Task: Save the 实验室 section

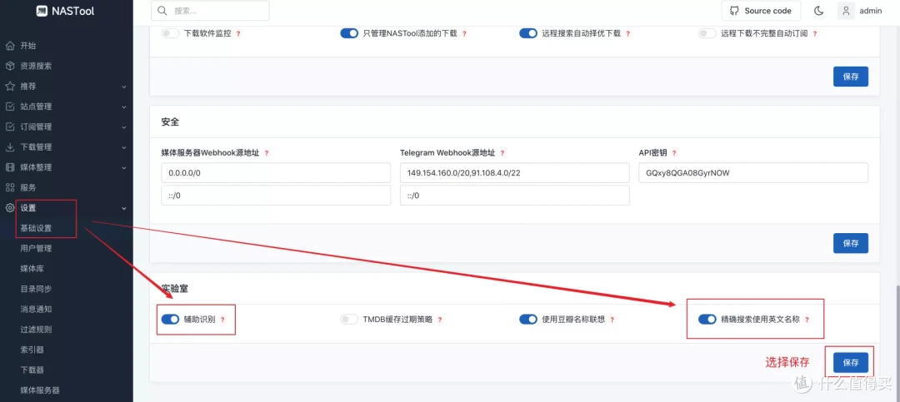Action: 851,363
